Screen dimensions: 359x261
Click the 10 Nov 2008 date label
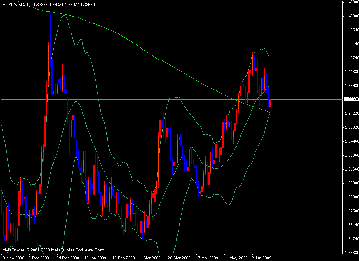point(13,258)
